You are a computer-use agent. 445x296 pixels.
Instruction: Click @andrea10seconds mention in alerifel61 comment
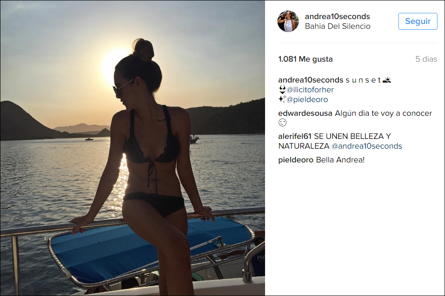[x=367, y=146]
